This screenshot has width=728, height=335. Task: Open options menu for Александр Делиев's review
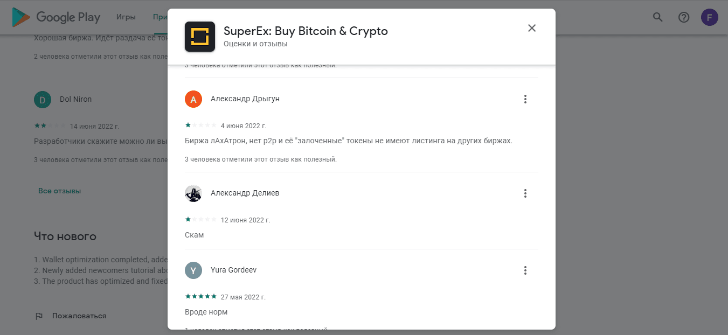pyautogui.click(x=525, y=193)
